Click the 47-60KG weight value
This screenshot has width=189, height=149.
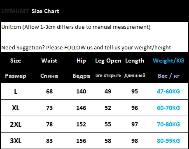point(168,91)
